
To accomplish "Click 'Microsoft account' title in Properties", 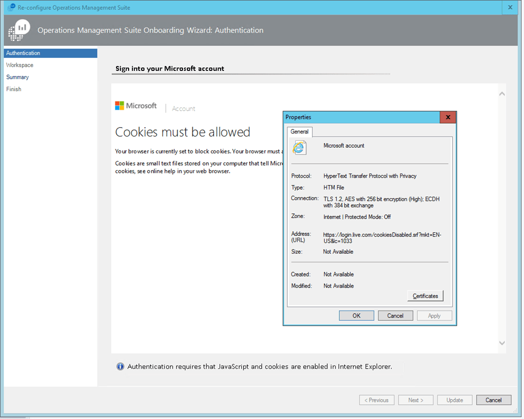I will point(344,146).
